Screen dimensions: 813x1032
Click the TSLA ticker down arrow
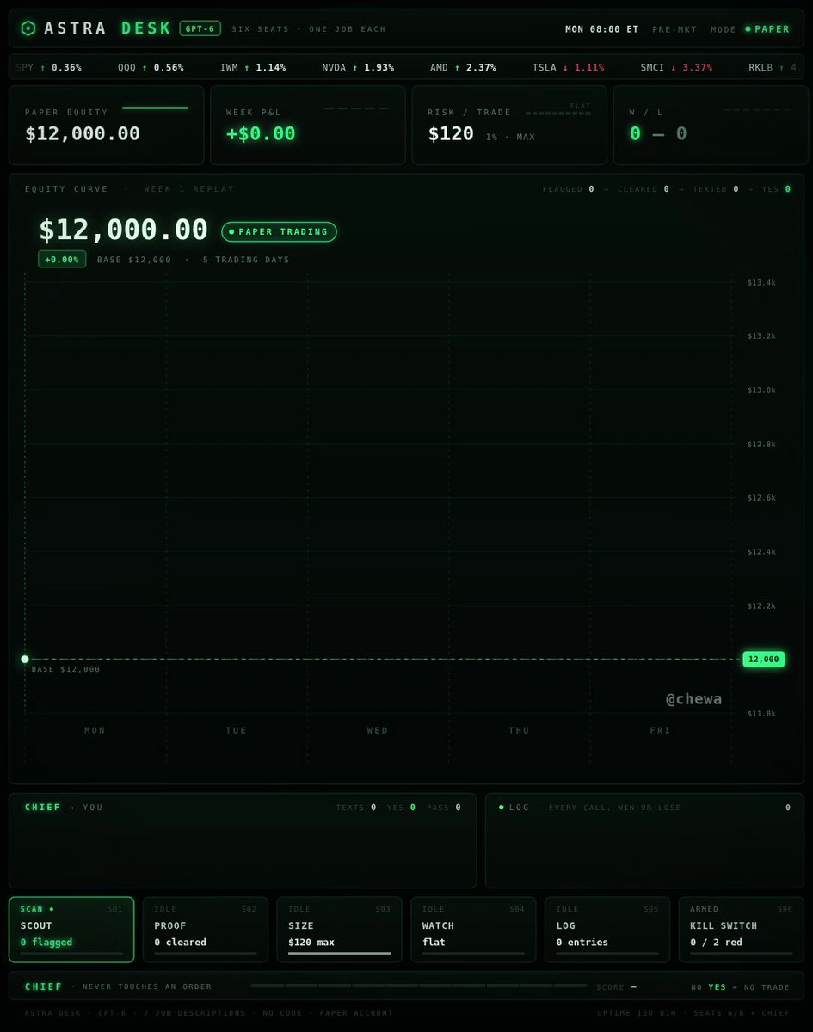(565, 67)
